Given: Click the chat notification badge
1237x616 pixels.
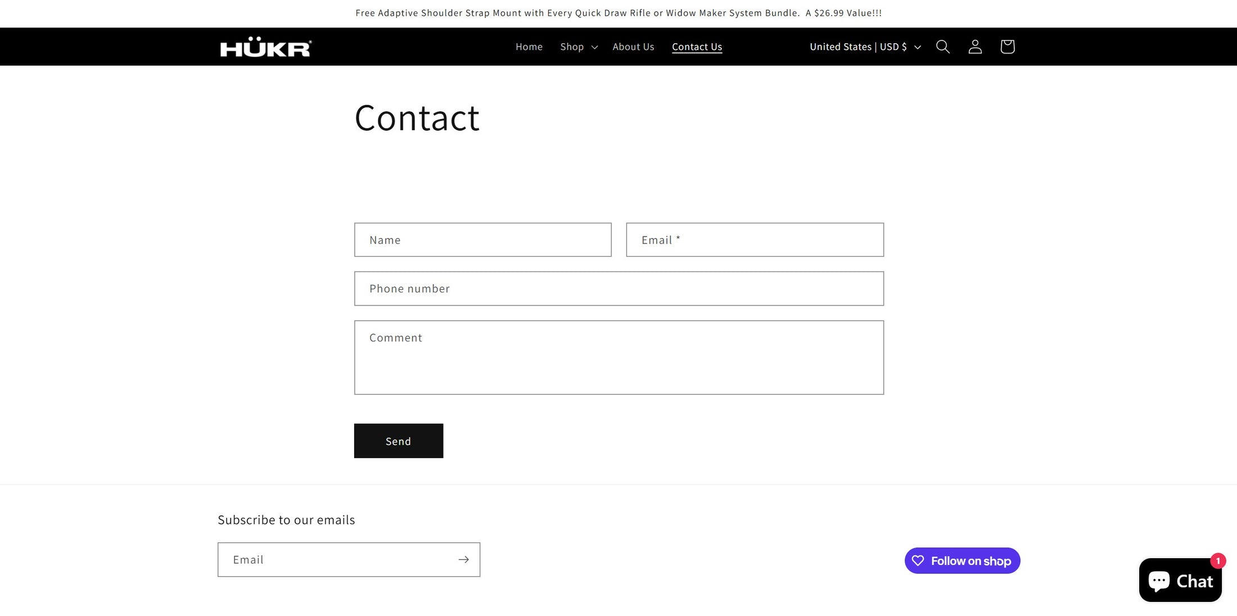Looking at the screenshot, I should 1218,560.
